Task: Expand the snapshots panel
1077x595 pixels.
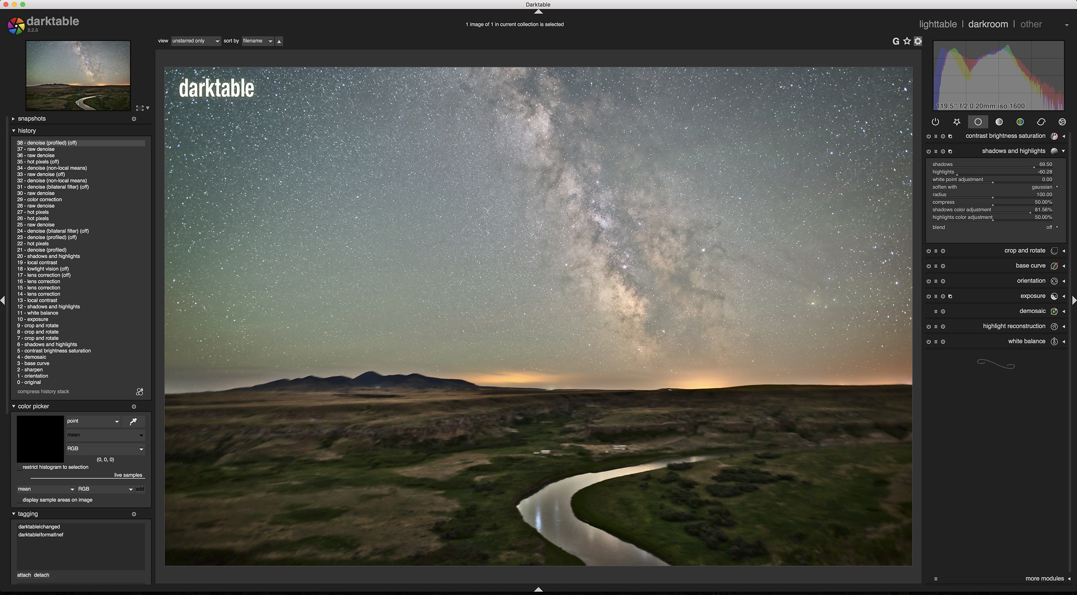Action: coord(32,119)
